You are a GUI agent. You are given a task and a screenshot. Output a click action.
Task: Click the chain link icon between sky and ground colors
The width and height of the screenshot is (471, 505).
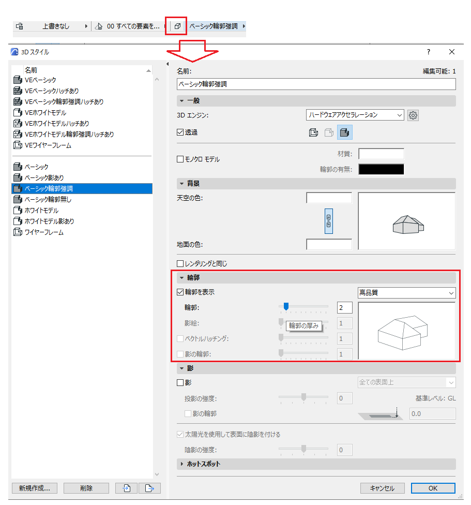(328, 221)
